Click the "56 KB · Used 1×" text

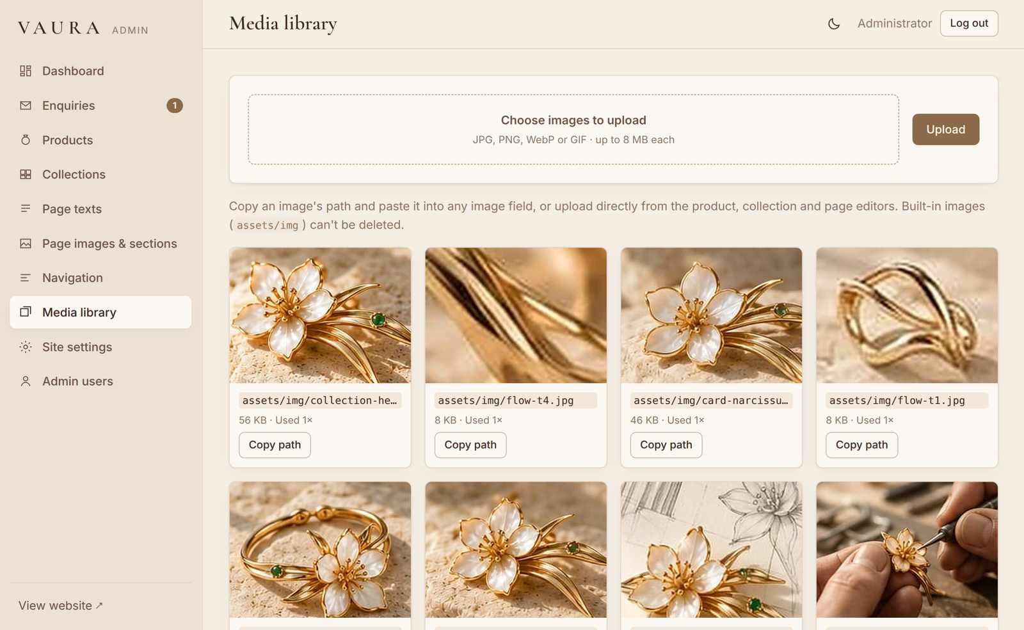[276, 420]
